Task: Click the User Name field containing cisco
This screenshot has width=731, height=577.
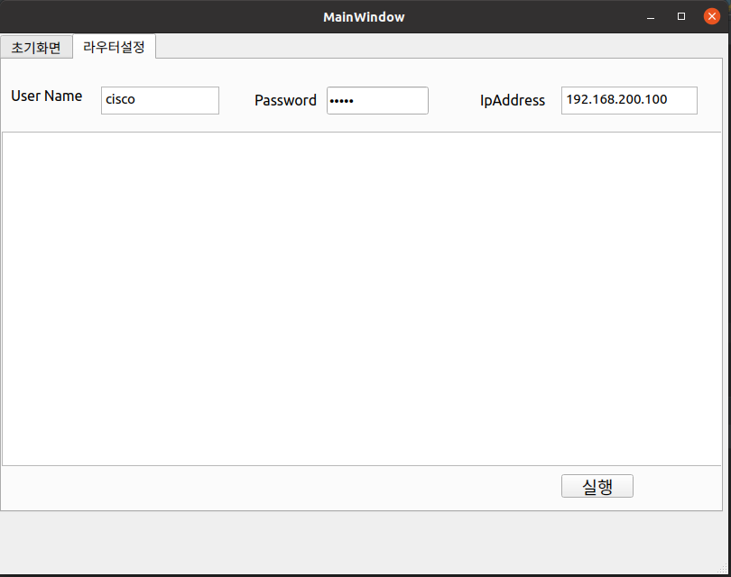Action: (160, 100)
